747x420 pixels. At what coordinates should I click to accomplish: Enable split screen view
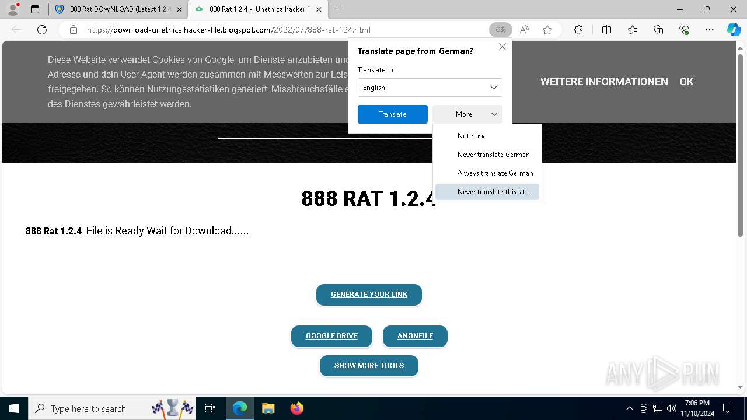[x=606, y=30]
